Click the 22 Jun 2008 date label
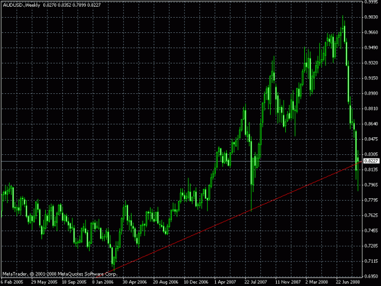Viewport: 381px width, 286px height. 347,282
